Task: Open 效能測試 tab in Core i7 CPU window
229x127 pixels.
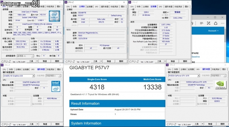Action: click(x=50, y=7)
